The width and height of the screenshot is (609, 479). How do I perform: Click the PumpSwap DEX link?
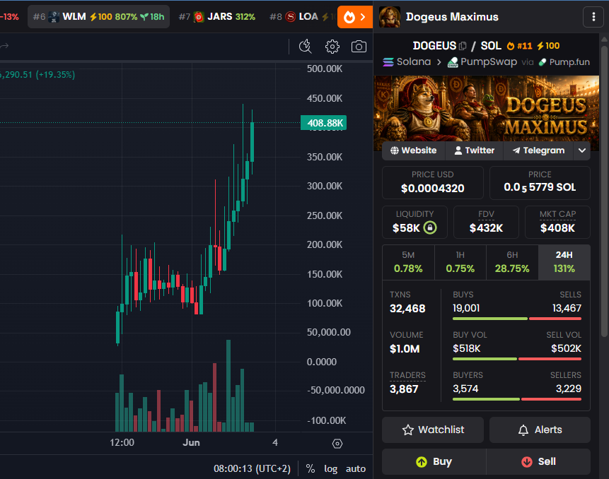point(482,62)
